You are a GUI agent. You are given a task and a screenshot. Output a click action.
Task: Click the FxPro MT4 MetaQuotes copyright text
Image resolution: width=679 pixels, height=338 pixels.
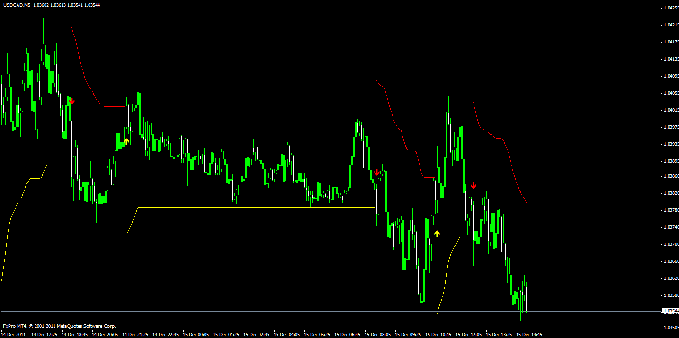59,326
